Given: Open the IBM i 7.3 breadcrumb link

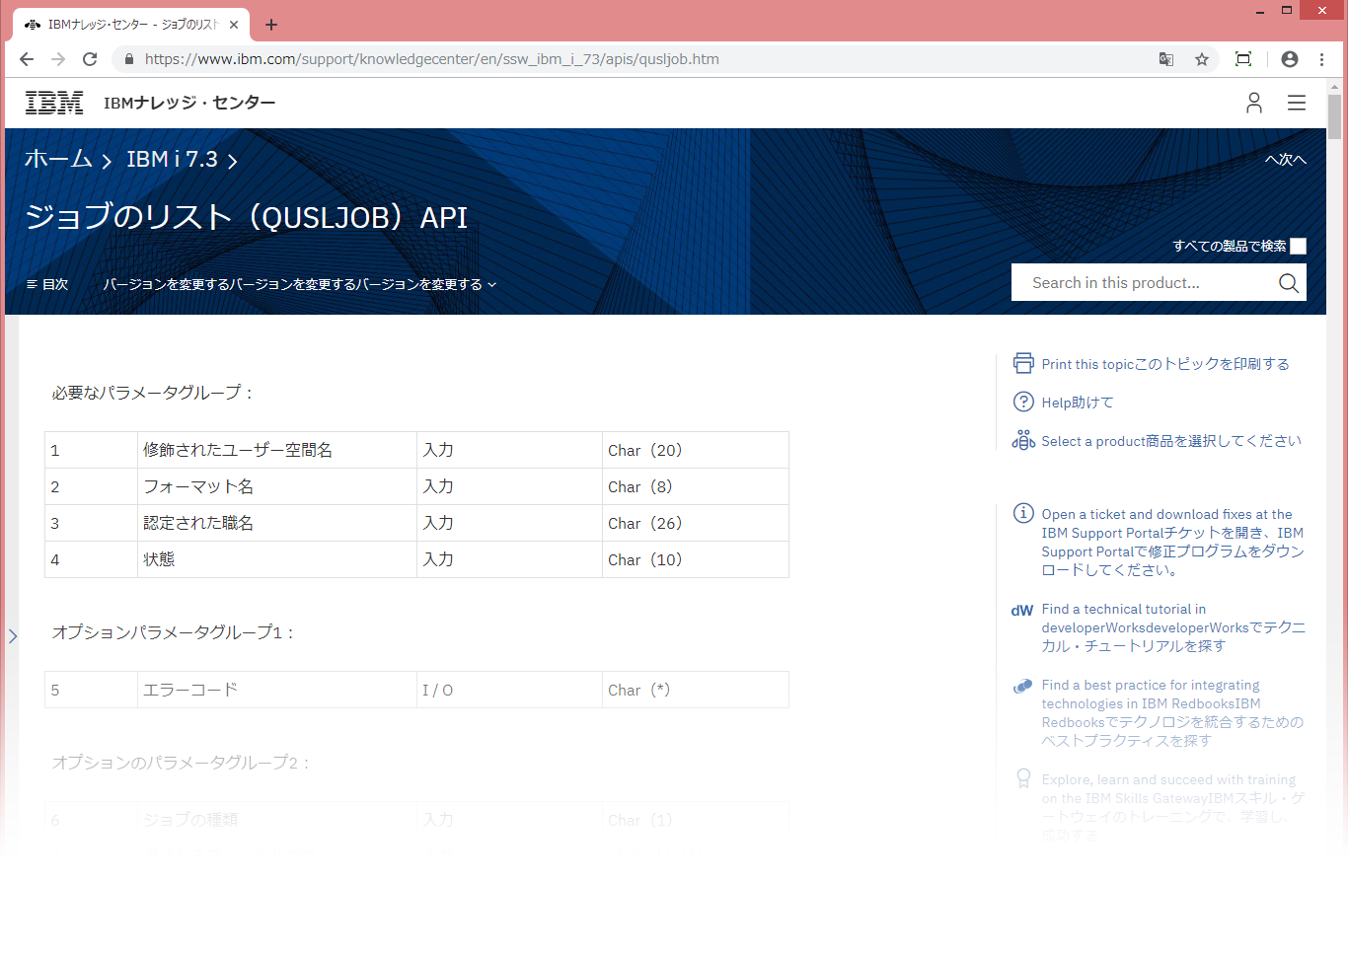Looking at the screenshot, I should (172, 159).
